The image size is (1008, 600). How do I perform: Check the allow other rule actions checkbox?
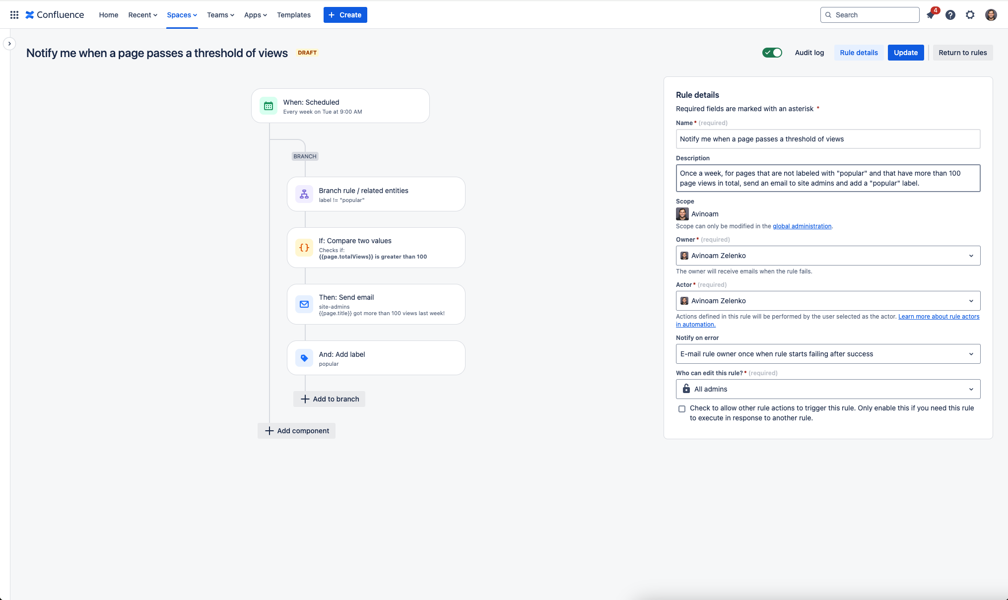click(682, 409)
